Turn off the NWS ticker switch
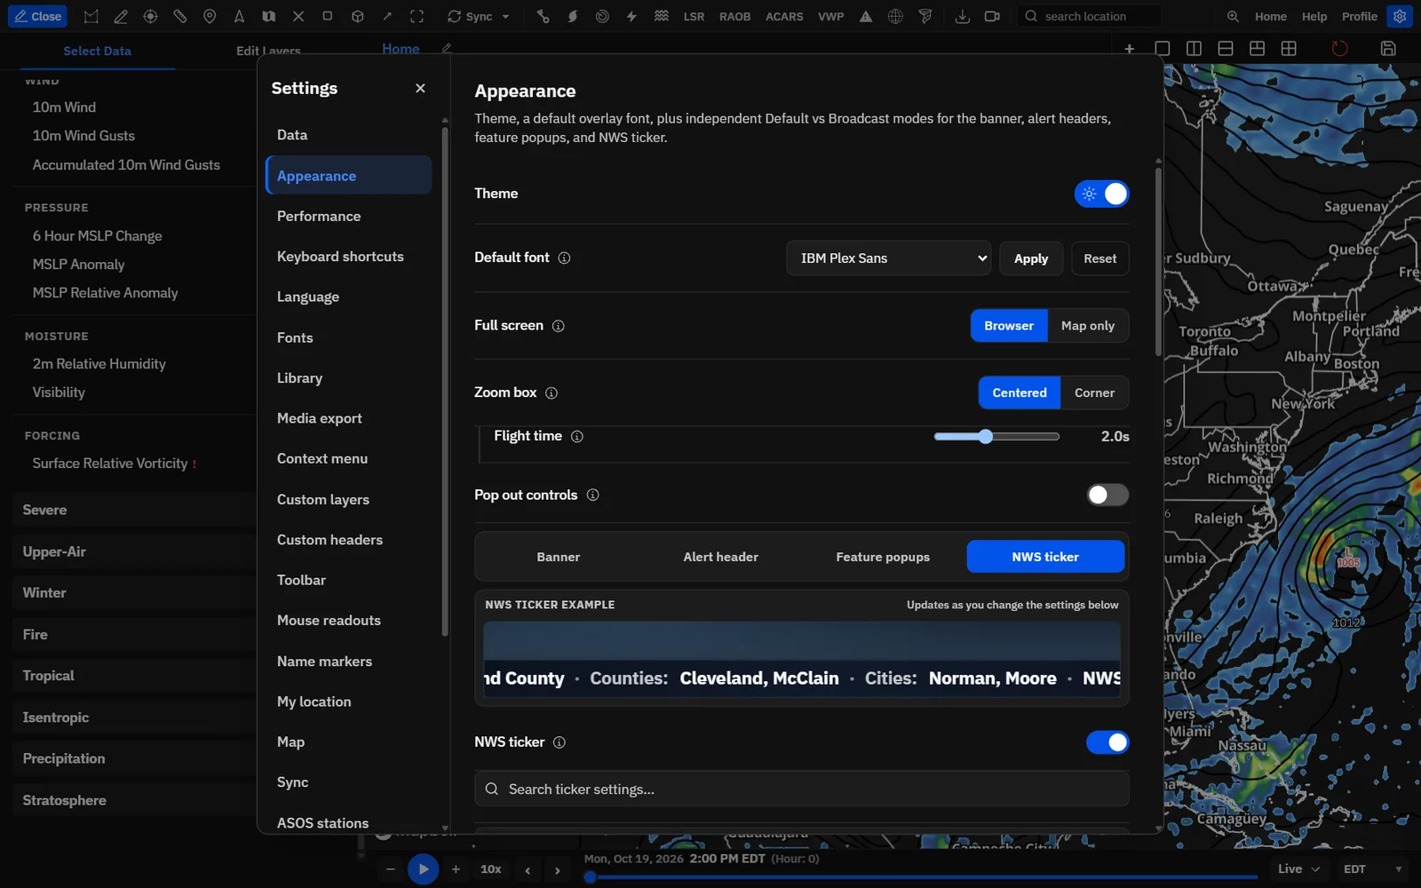1421x888 pixels. pyautogui.click(x=1107, y=742)
